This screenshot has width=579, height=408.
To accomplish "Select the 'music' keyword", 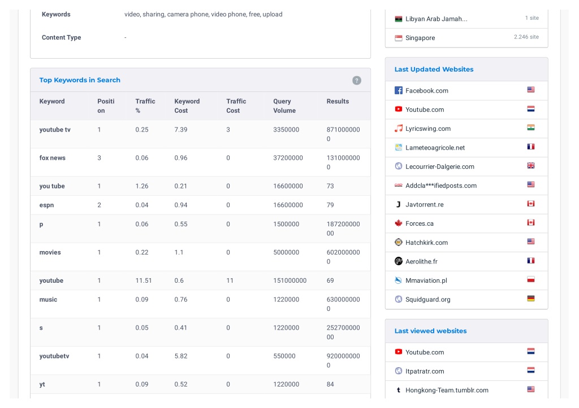I will [x=49, y=300].
